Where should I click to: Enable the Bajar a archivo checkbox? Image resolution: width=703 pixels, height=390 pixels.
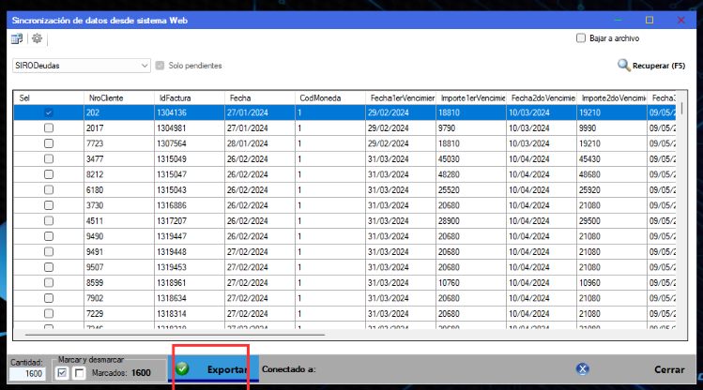click(581, 38)
